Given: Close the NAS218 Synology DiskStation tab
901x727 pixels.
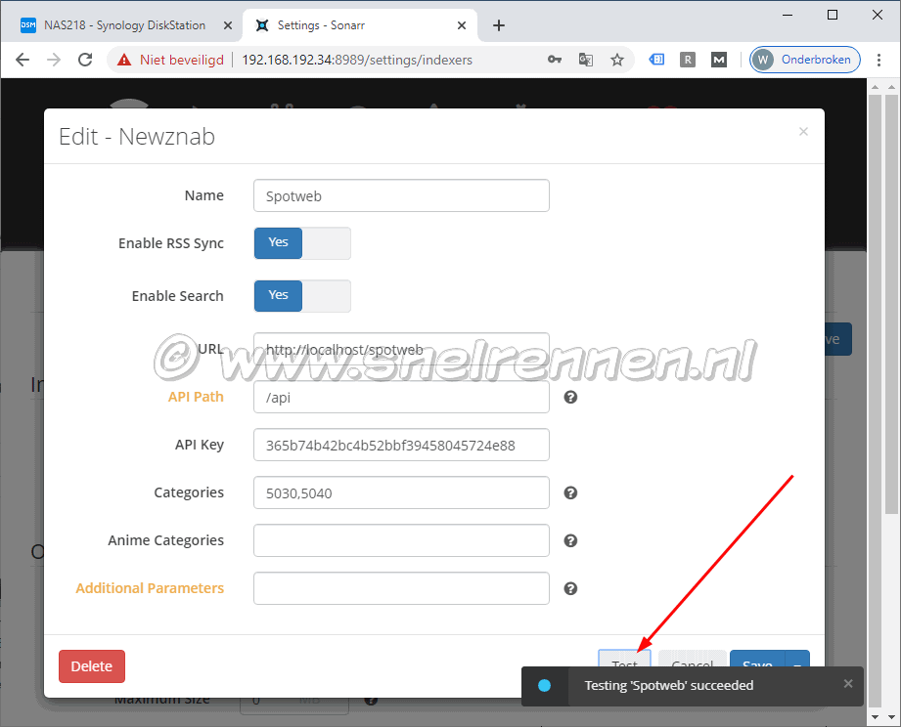Looking at the screenshot, I should pyautogui.click(x=228, y=25).
